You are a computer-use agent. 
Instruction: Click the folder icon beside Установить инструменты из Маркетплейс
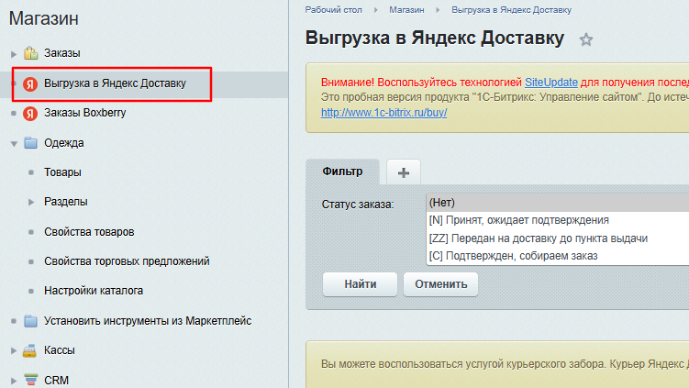(x=31, y=321)
